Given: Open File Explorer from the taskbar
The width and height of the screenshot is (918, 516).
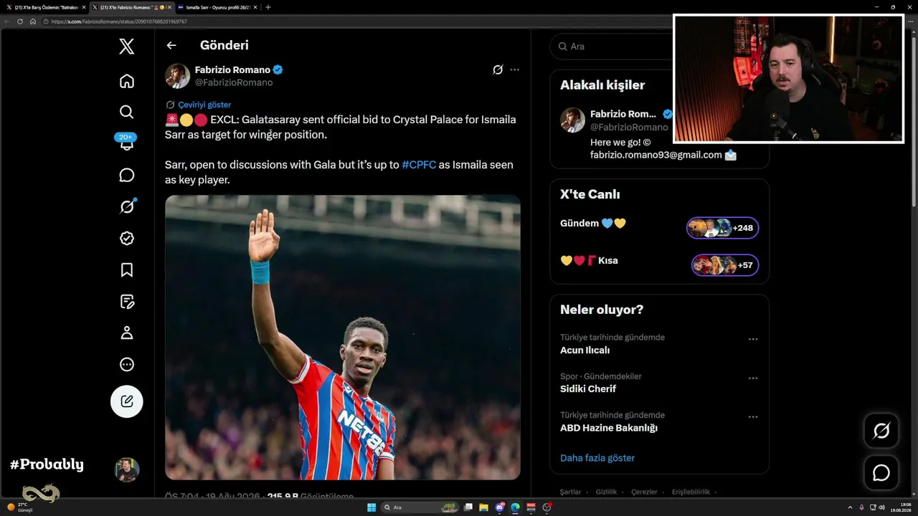Looking at the screenshot, I should coord(484,507).
